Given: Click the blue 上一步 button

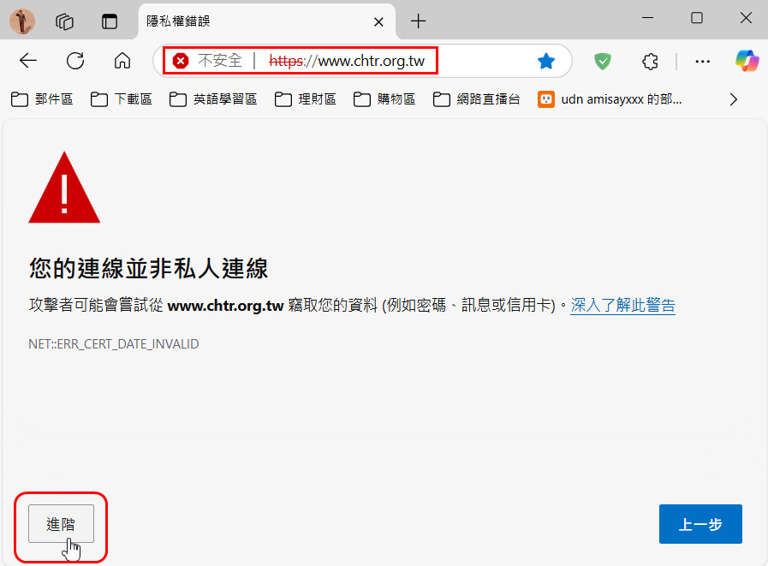Looking at the screenshot, I should click(700, 524).
